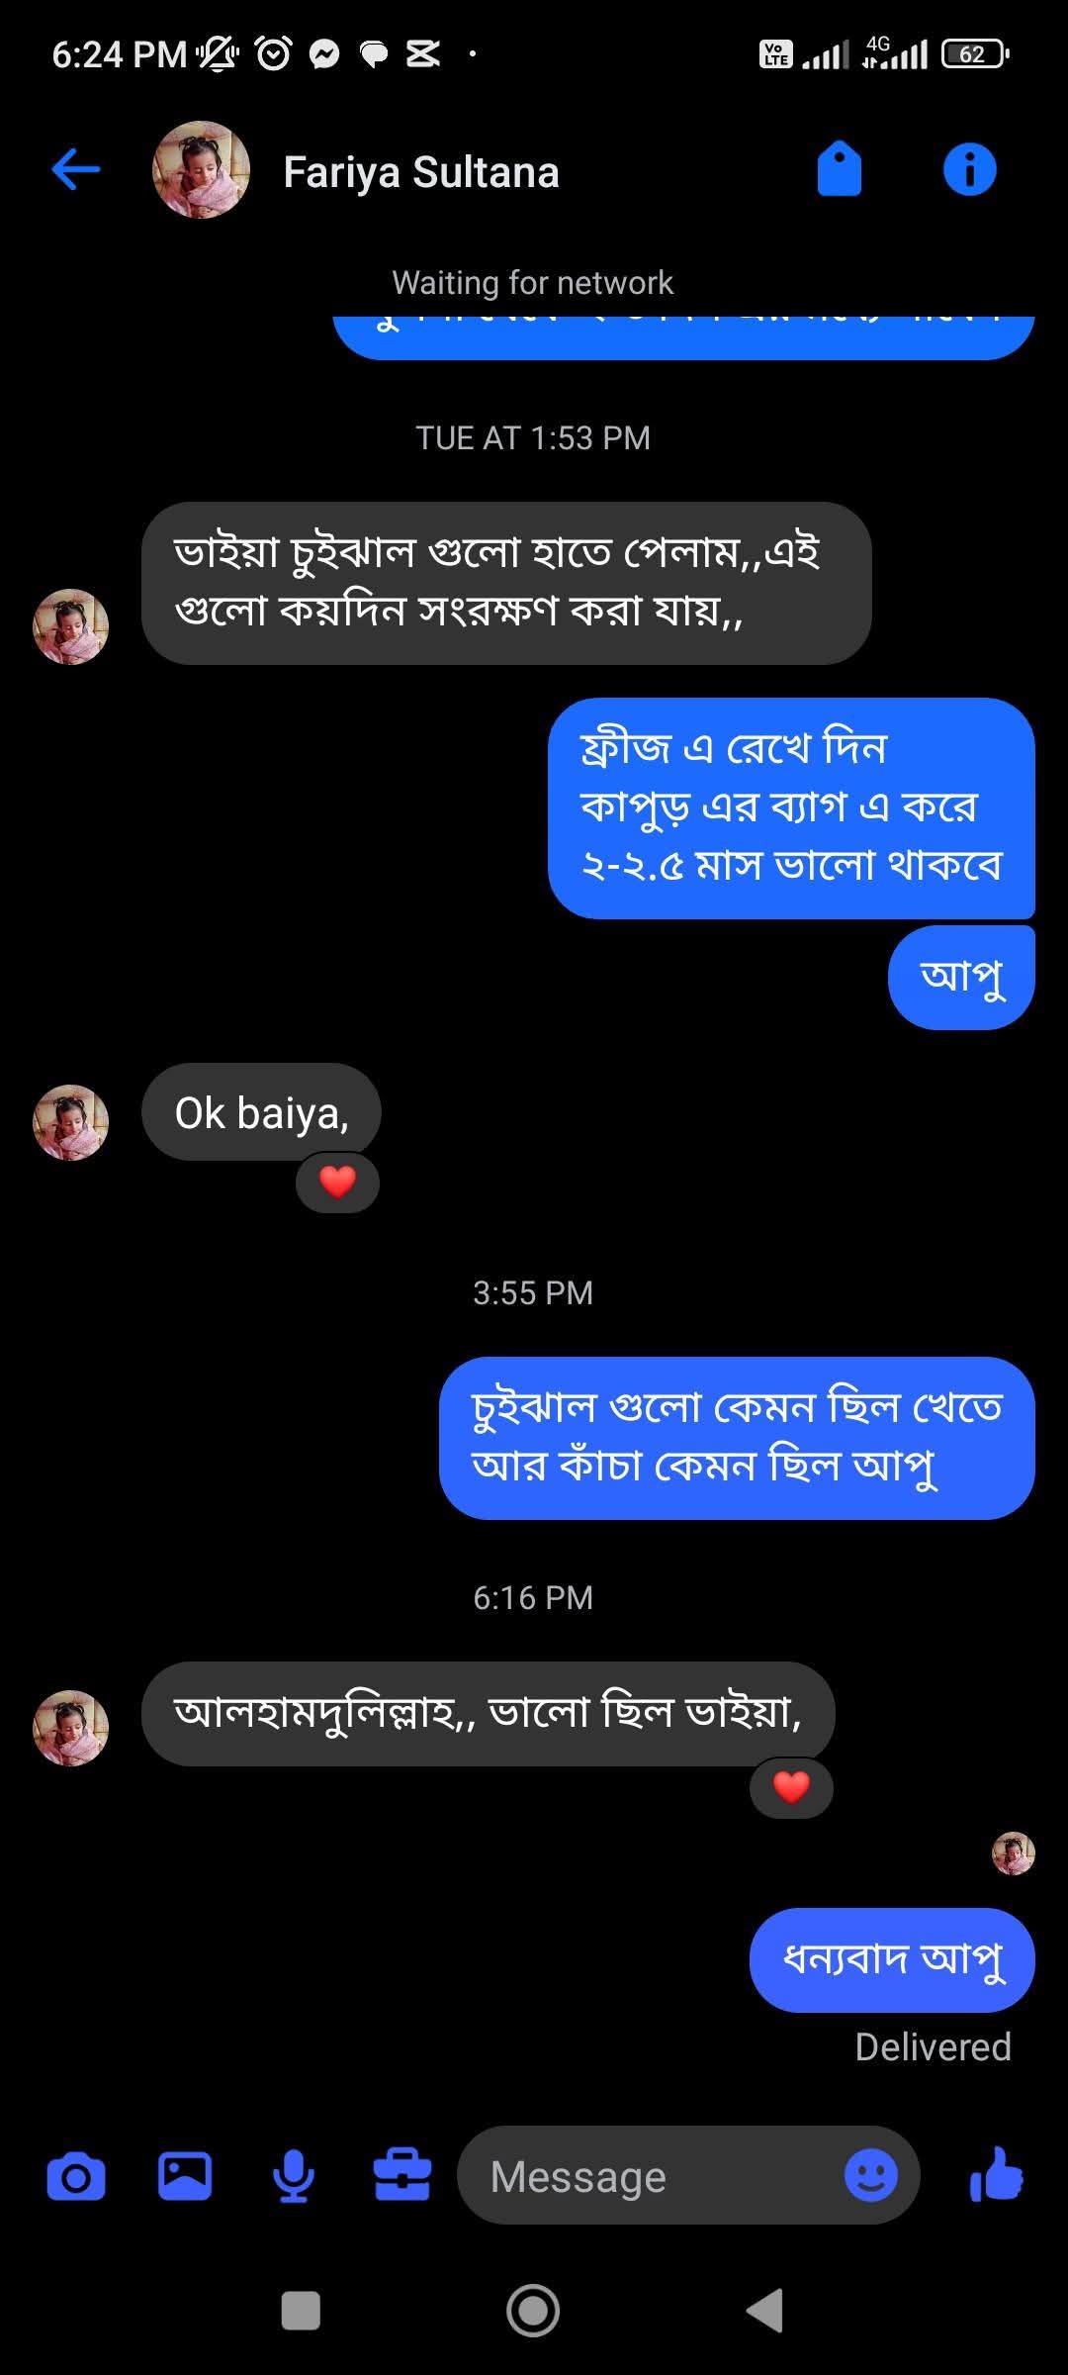Image resolution: width=1068 pixels, height=2375 pixels.
Task: Tap sender avatar beside "Ok baiya,"
Action: coord(70,1122)
